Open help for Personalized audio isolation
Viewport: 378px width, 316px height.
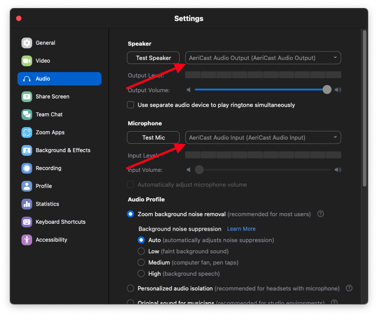tap(349, 288)
